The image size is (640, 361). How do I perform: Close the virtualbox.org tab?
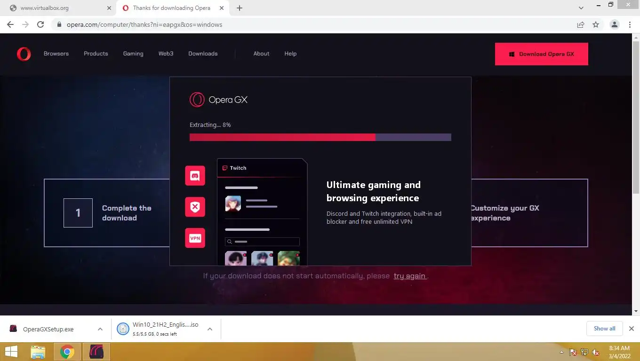109,8
